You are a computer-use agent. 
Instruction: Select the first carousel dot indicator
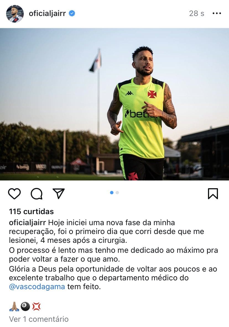[x=112, y=193]
